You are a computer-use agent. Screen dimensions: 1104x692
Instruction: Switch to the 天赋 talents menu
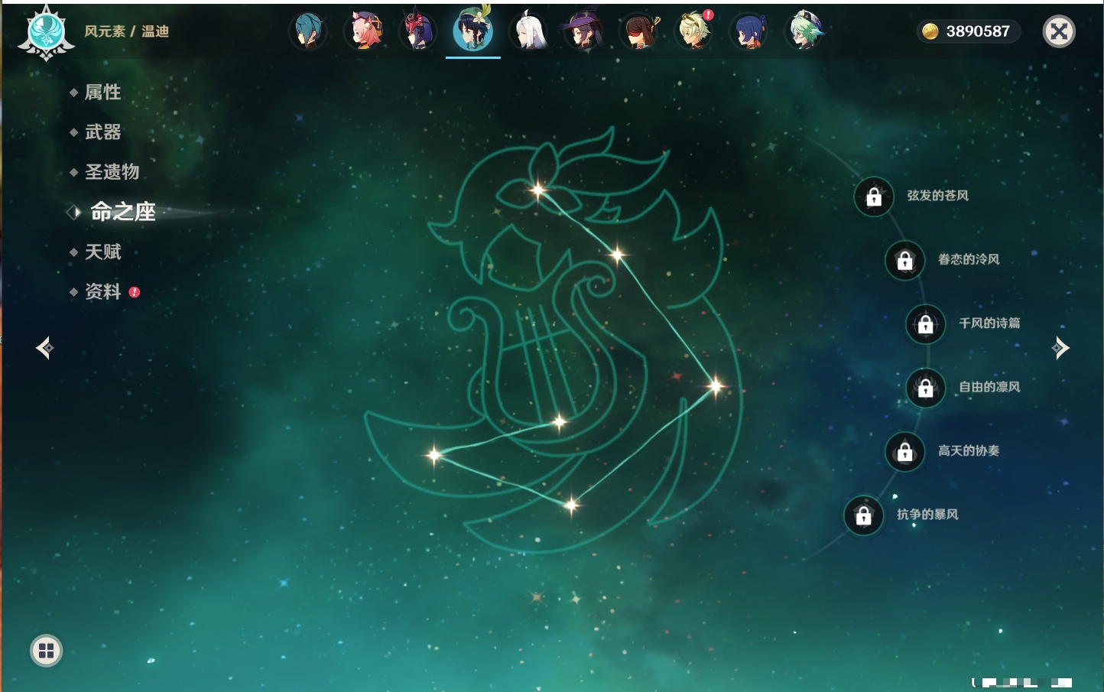pos(102,252)
